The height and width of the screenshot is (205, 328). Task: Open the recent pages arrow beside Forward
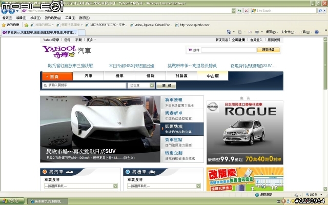pyautogui.click(x=17, y=11)
